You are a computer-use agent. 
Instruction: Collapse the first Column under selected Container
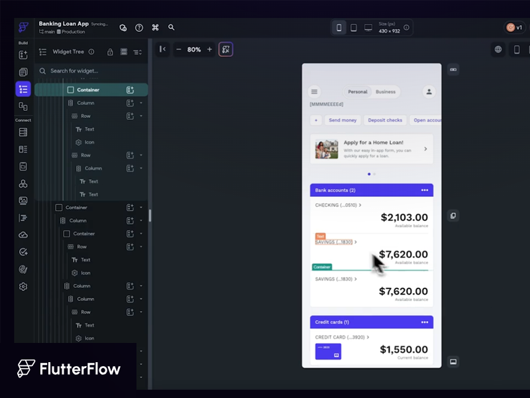[141, 103]
